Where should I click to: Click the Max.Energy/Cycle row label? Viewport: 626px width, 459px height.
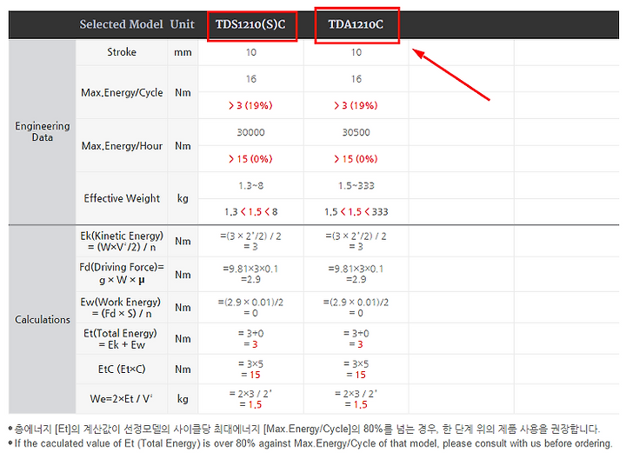point(122,93)
